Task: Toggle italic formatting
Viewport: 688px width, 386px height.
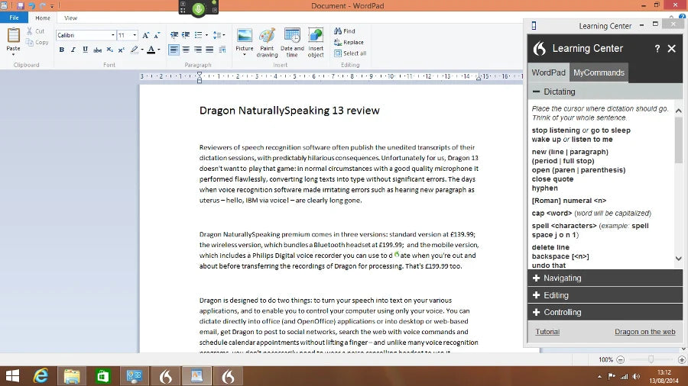Action: [73, 50]
